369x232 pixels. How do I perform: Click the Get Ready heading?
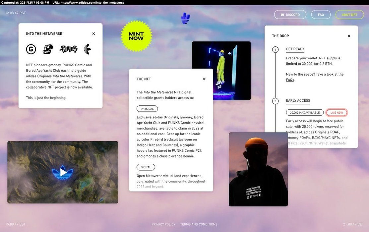point(295,49)
